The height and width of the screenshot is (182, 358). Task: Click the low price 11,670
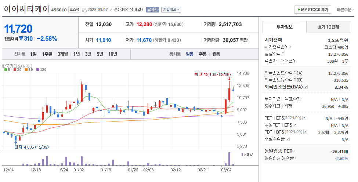[x=144, y=40]
